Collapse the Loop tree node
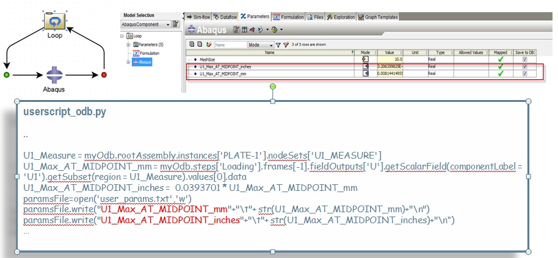This screenshot has height=258, width=558. (122, 36)
